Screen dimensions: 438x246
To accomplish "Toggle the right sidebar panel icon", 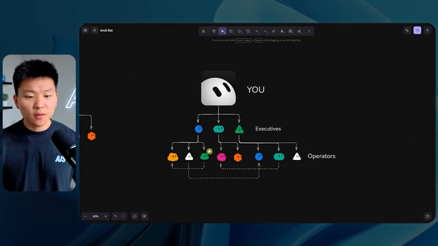I will pyautogui.click(x=427, y=30).
